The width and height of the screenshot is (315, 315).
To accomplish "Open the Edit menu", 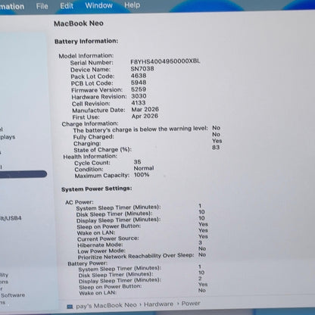I will [67, 5].
